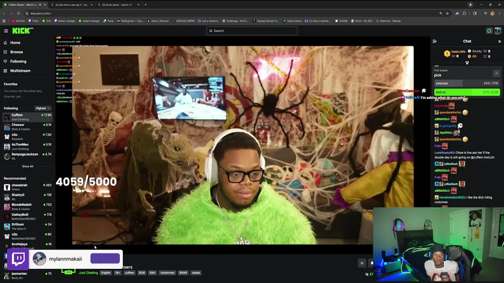This screenshot has width=504, height=283.
Task: Open the user profile avatar in Kick header
Action: tap(498, 31)
